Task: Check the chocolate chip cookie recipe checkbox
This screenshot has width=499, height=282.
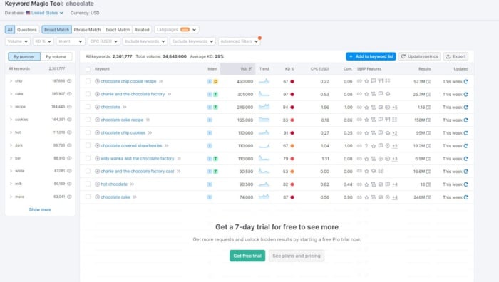Action: click(x=88, y=81)
